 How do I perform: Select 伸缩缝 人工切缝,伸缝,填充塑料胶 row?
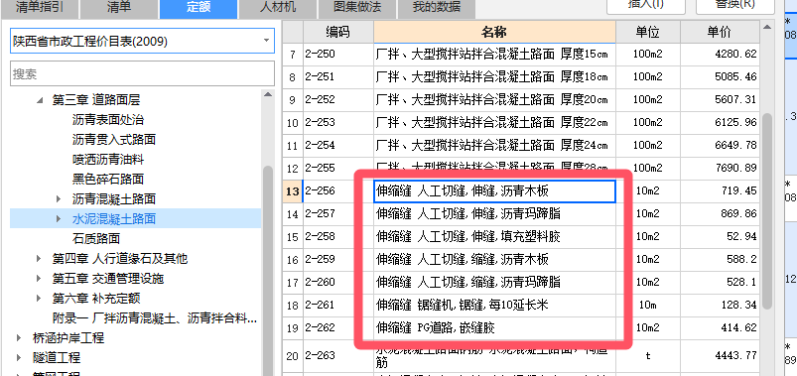pyautogui.click(x=494, y=237)
